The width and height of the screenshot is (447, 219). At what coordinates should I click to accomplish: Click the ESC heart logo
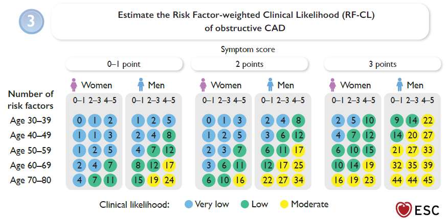404,209
